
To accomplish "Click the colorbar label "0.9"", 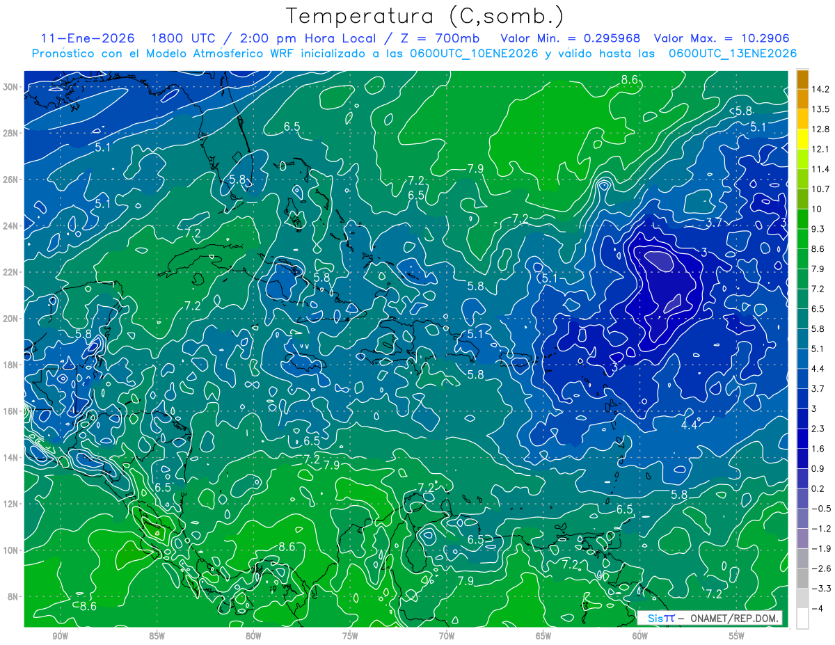I will (818, 468).
